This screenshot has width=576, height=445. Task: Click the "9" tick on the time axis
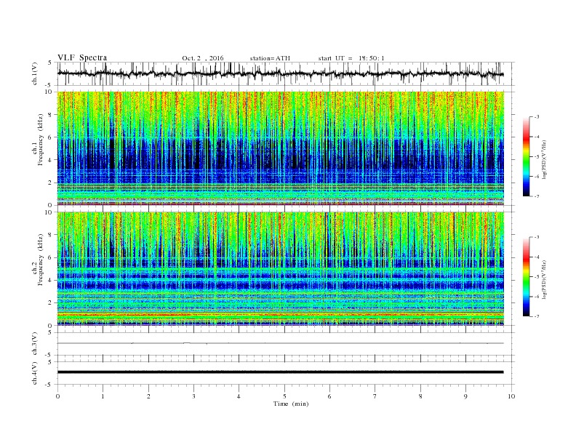click(x=465, y=396)
